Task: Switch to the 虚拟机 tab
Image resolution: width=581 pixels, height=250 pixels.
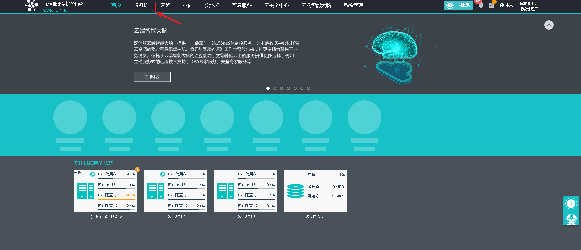Action: point(141,6)
